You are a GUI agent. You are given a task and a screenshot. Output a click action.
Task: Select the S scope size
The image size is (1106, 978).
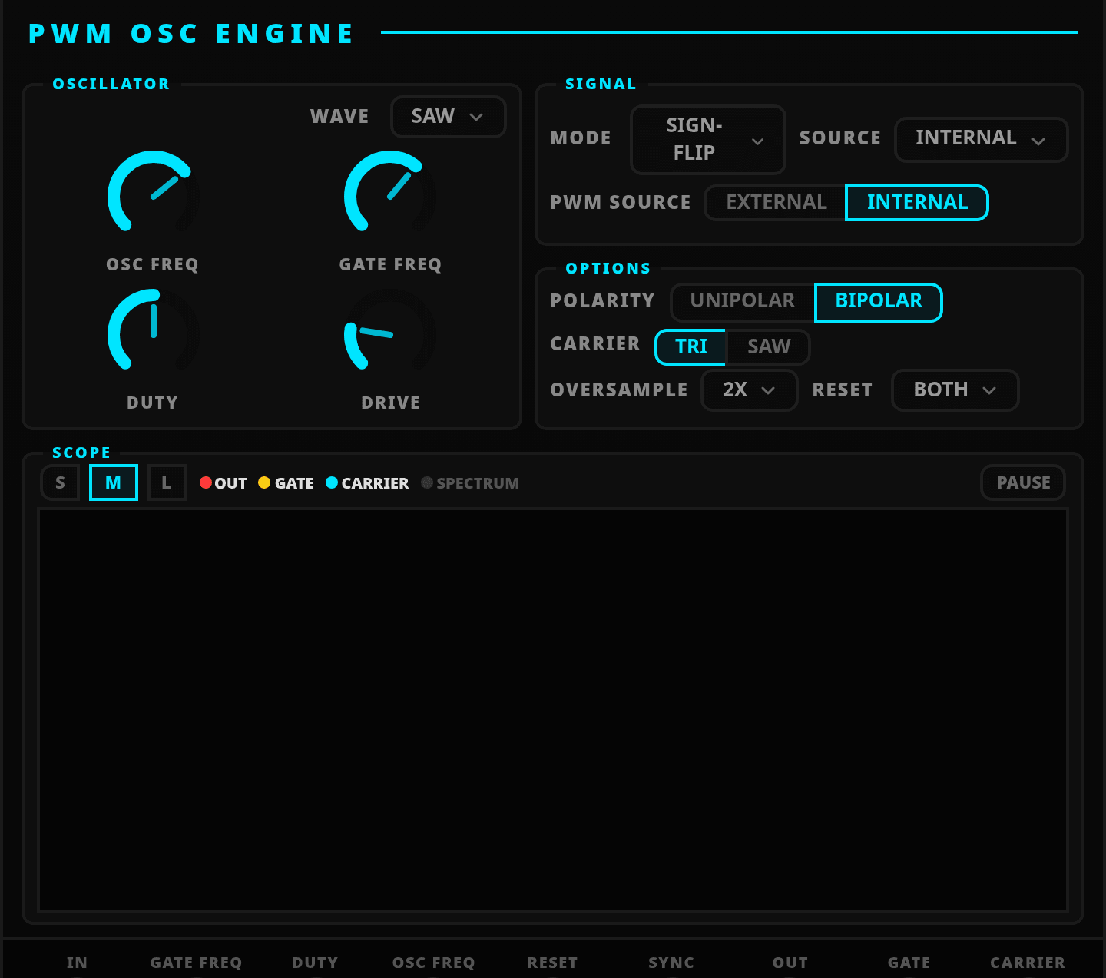[x=60, y=483]
